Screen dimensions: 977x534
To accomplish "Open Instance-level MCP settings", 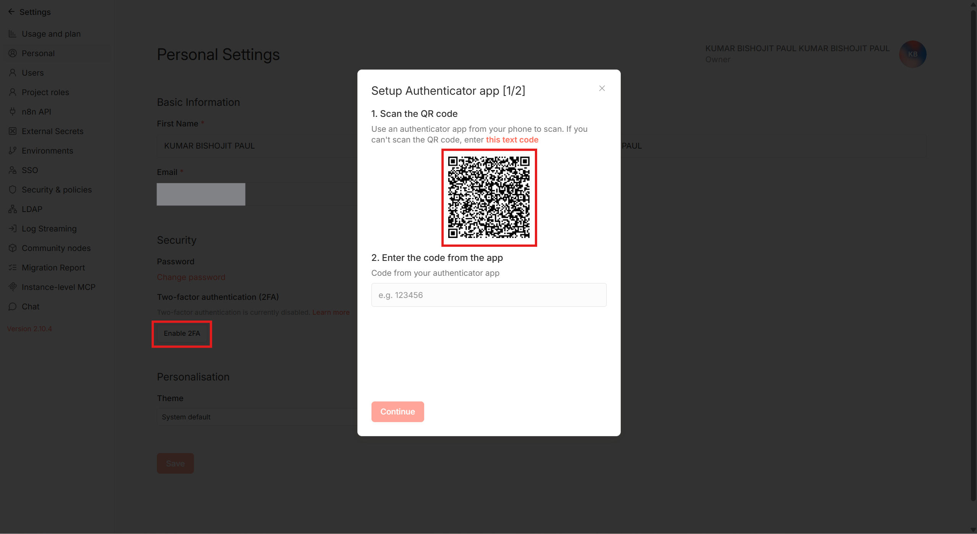I will tap(57, 287).
